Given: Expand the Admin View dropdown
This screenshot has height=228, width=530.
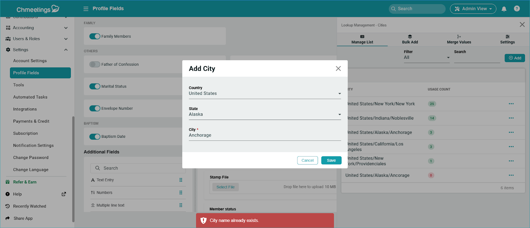Looking at the screenshot, I should tap(473, 9).
